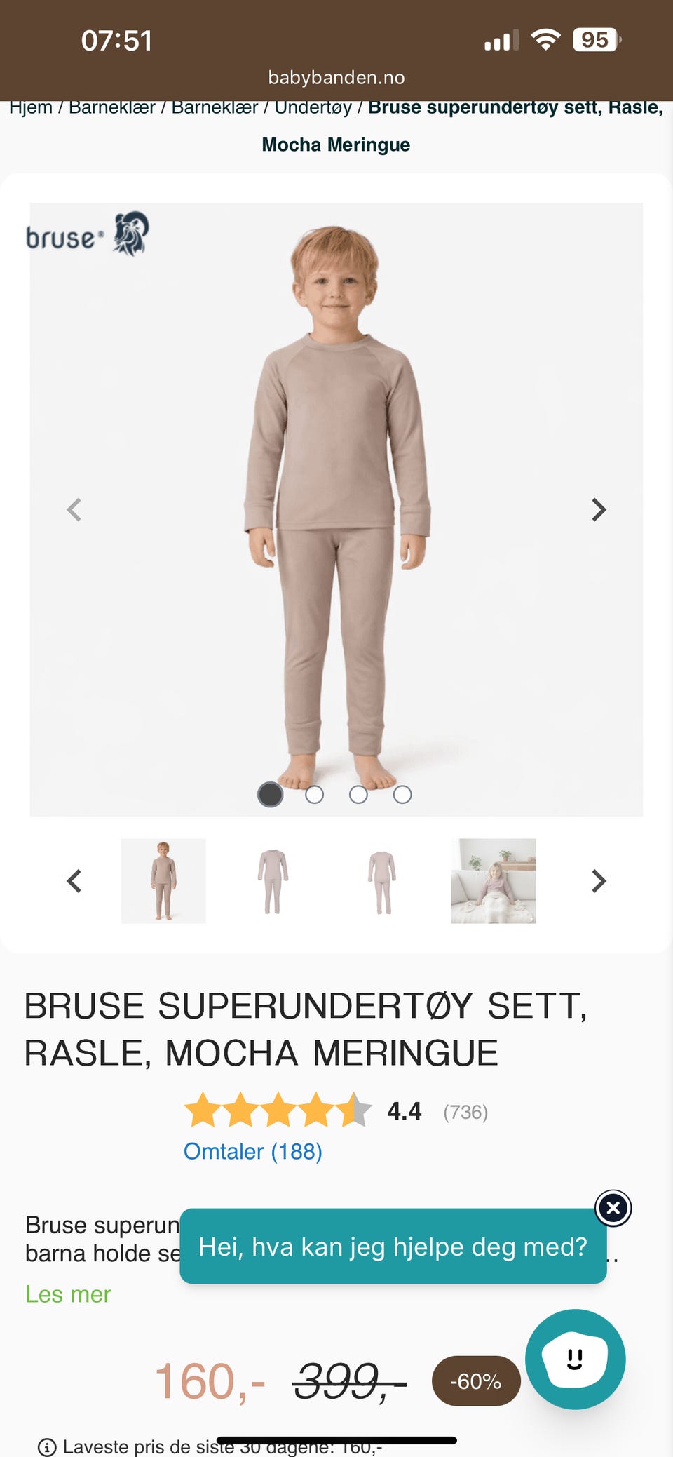The height and width of the screenshot is (1457, 673).
Task: Select thumbnail of boy wearing set
Action: point(163,881)
